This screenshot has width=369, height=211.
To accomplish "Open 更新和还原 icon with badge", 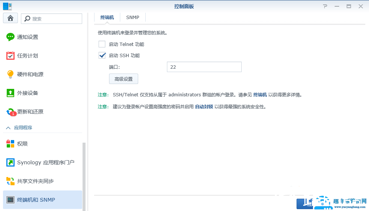I will pyautogui.click(x=11, y=112).
